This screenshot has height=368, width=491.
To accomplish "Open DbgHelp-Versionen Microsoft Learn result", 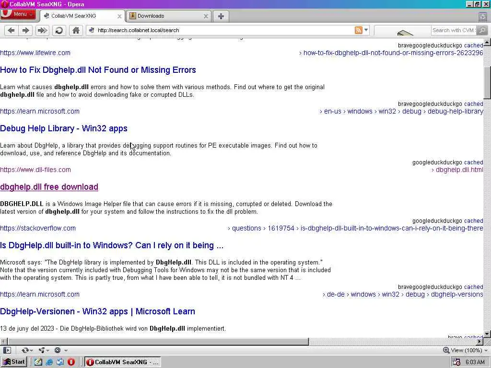I will coord(98,311).
